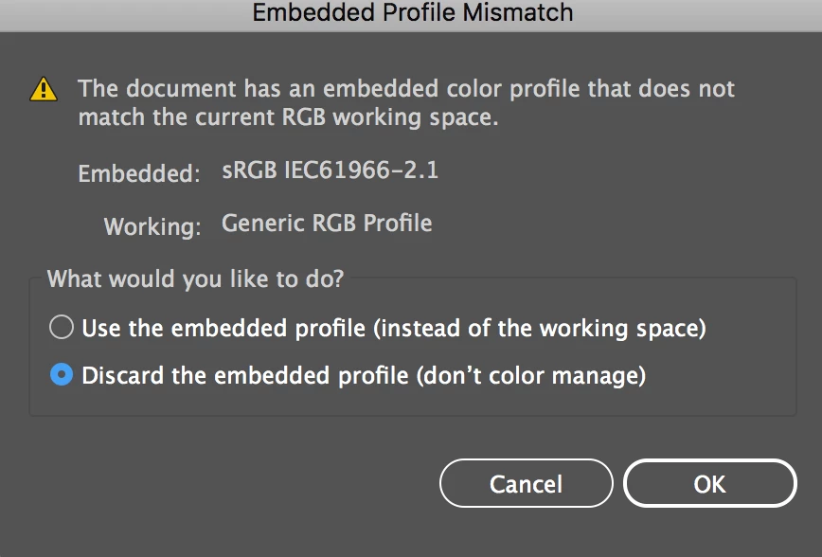Click the Embedded Profile Mismatch title text
Image resolution: width=822 pixels, height=557 pixels.
tap(413, 12)
